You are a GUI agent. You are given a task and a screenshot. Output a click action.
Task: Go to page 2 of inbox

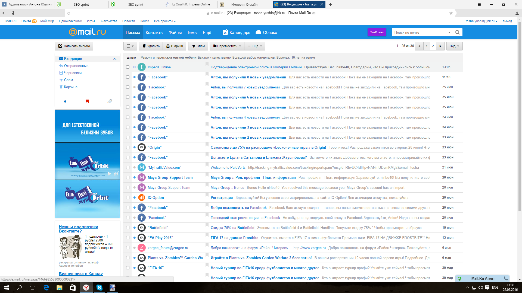pos(433,46)
